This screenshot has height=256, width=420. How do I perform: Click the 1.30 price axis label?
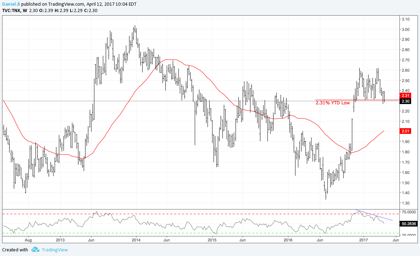tap(405, 203)
